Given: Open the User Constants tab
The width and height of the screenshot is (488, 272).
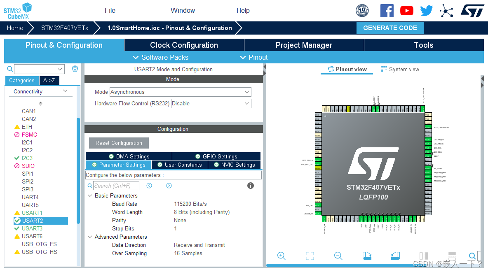Looking at the screenshot, I should click(180, 165).
